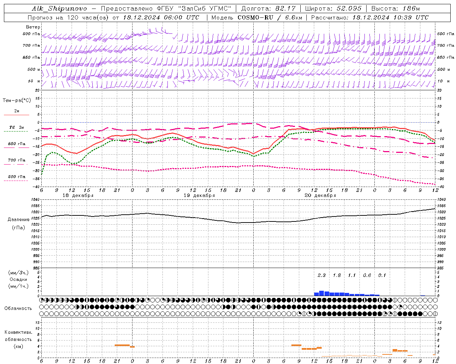Click the '1.8' three-hour precipitation value
456x364 pixels.
(x=337, y=275)
